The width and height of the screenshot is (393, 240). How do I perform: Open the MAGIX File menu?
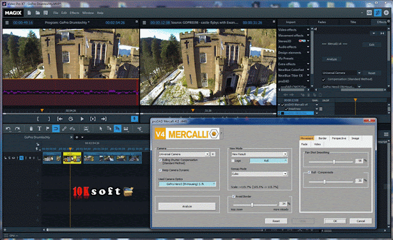tap(56, 13)
